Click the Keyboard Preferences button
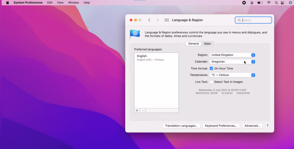Screen dimensions: 294x149 (221, 126)
